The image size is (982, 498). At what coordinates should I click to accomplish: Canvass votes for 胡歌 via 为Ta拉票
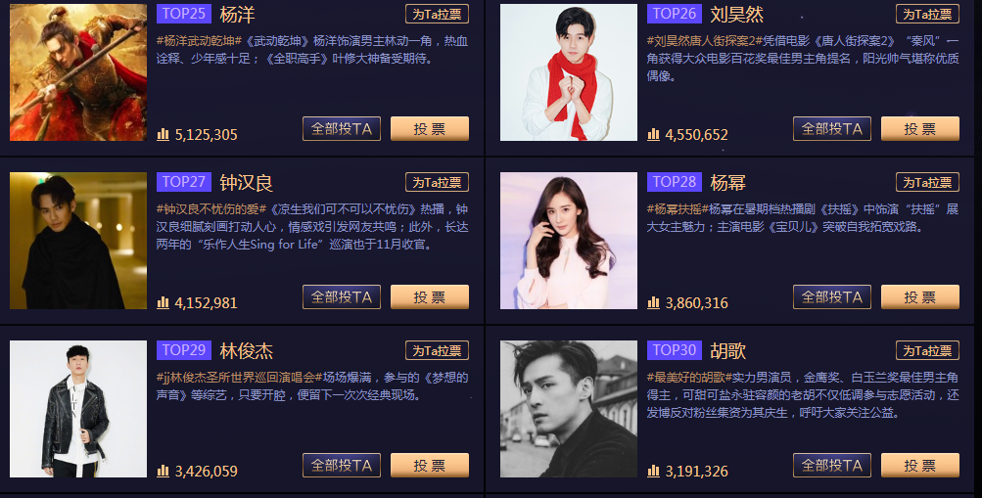pos(927,350)
